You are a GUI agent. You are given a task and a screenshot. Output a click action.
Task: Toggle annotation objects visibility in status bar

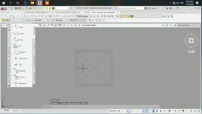point(154,111)
